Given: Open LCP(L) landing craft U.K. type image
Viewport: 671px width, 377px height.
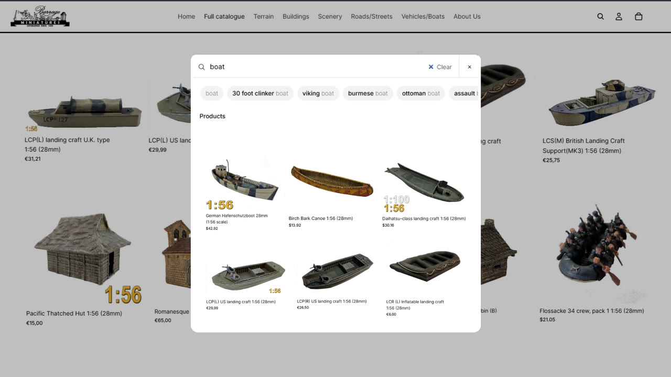Looking at the screenshot, I should [x=85, y=113].
